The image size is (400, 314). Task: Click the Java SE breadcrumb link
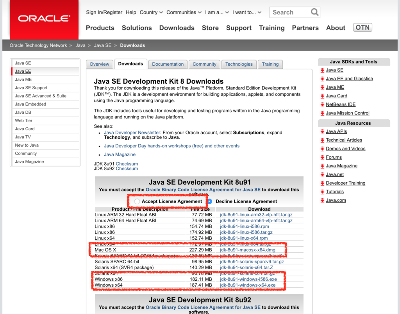[103, 45]
